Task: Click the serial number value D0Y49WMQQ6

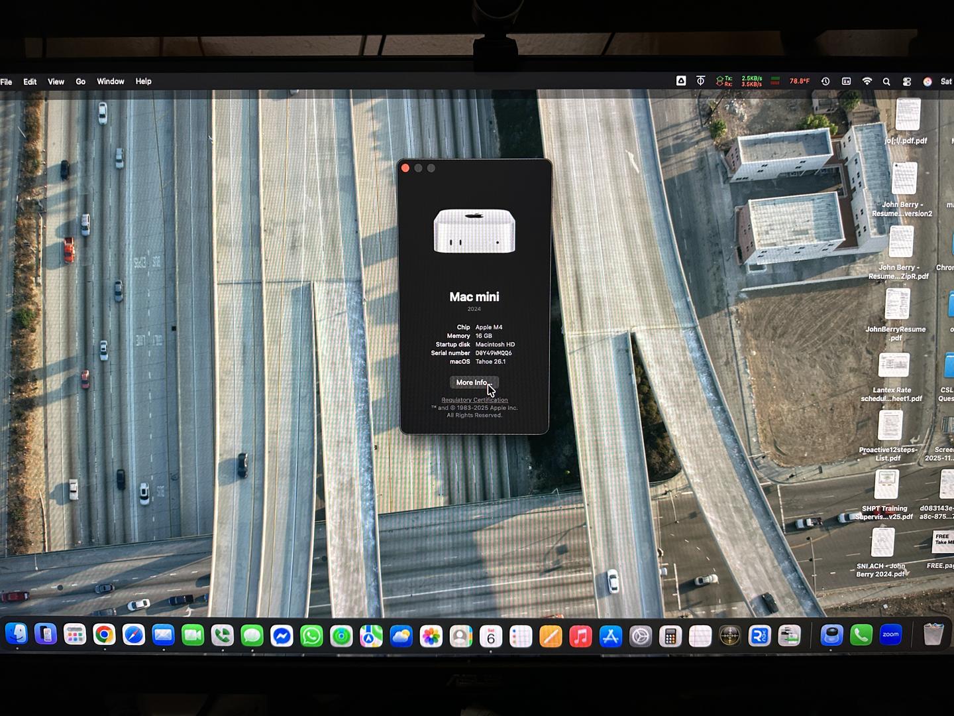Action: click(494, 353)
